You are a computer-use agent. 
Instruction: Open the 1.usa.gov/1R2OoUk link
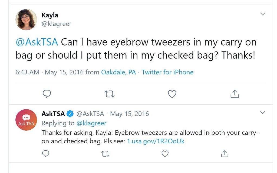click(156, 141)
